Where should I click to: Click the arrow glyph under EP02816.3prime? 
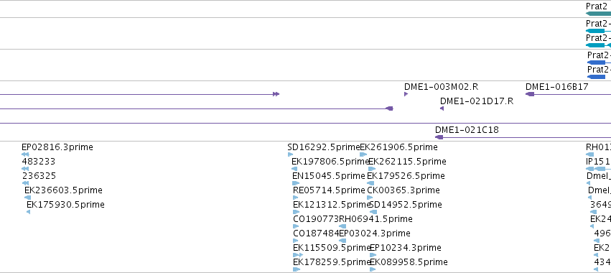(x=25, y=154)
